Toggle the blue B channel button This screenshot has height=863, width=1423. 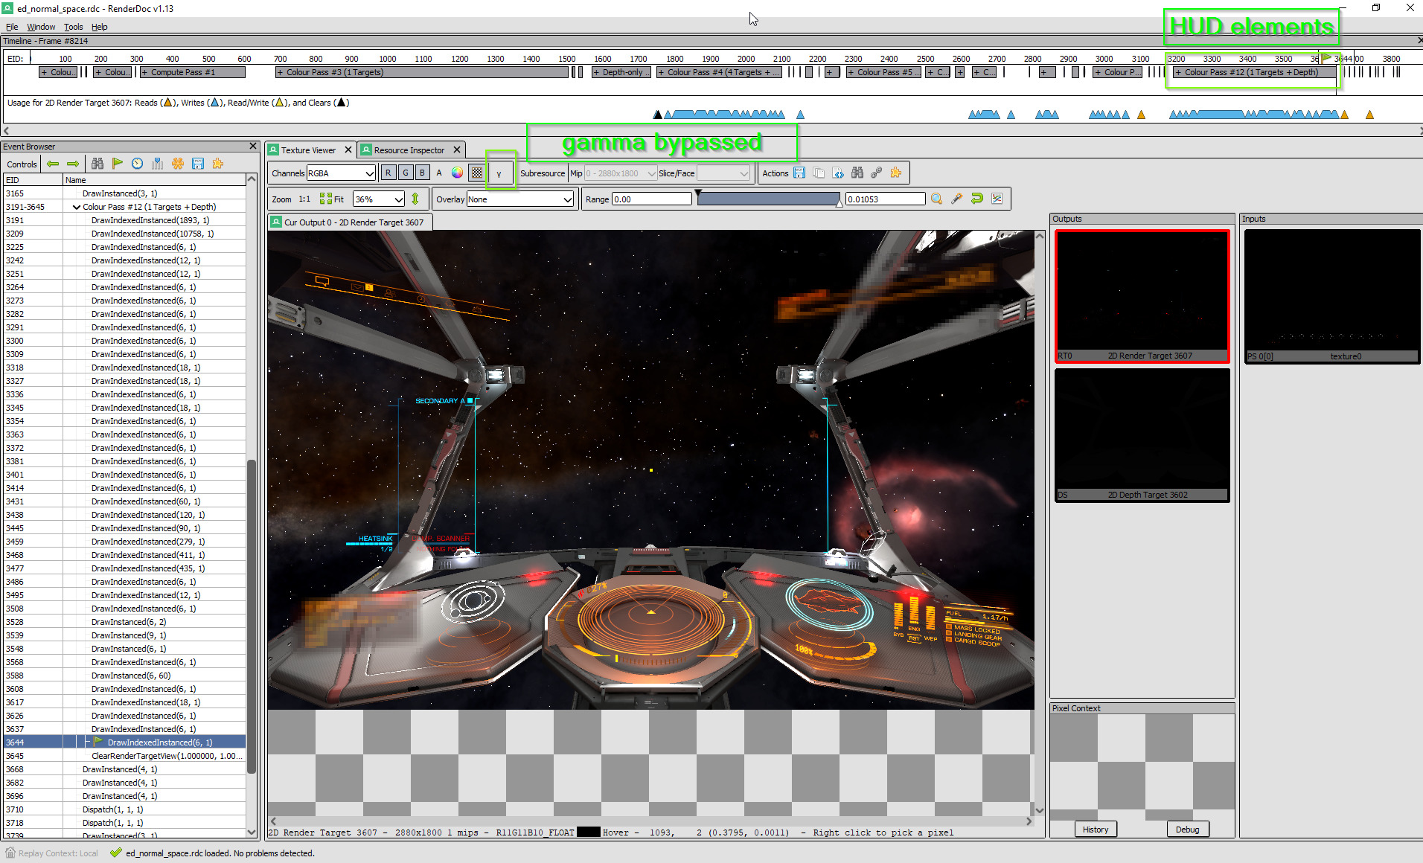point(422,173)
